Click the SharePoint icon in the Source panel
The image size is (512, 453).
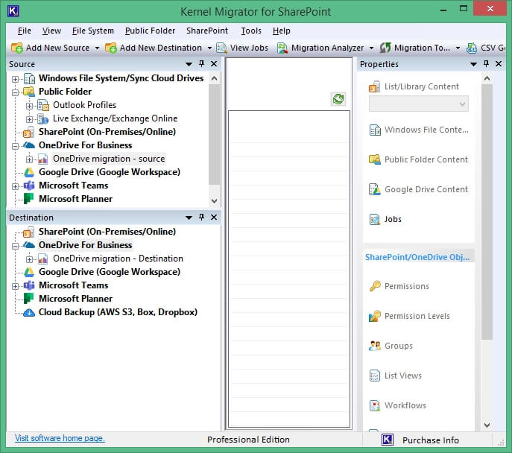tap(29, 132)
